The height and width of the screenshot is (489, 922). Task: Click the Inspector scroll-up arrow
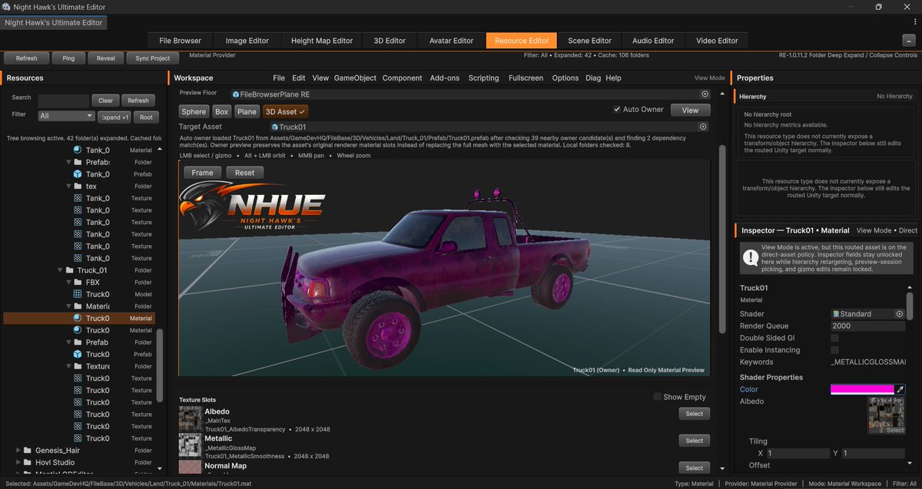[910, 287]
